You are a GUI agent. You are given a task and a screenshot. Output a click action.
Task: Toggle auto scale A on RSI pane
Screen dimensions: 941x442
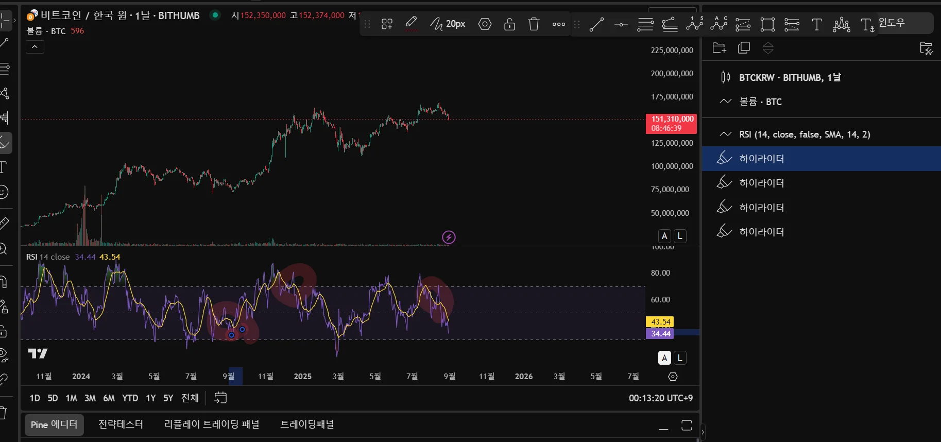664,358
